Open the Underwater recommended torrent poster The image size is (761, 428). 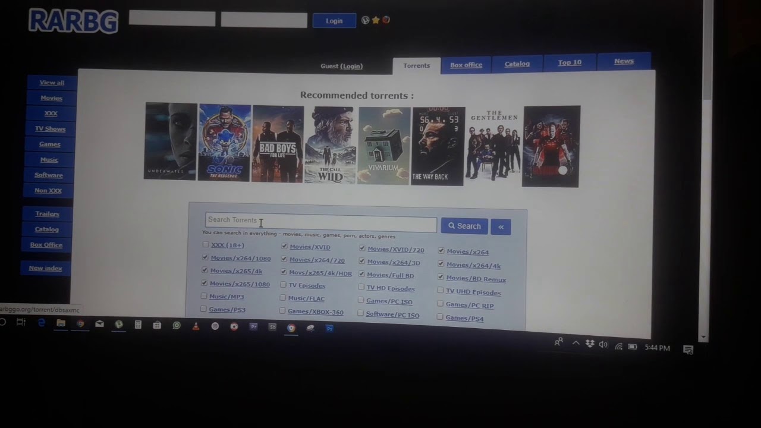coord(171,141)
